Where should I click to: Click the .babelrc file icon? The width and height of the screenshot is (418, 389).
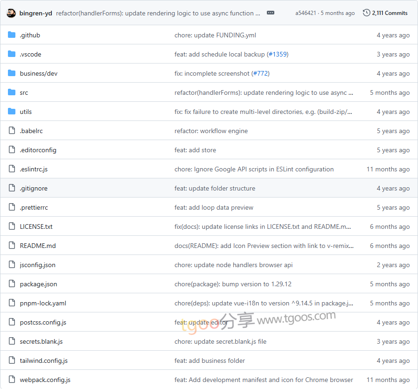[12, 131]
